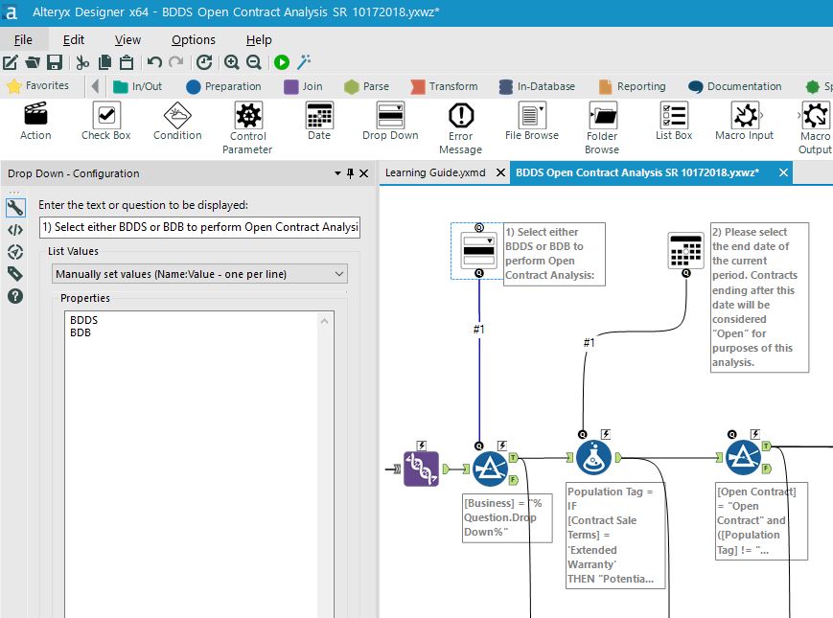Run the workflow with the green play button

[281, 60]
